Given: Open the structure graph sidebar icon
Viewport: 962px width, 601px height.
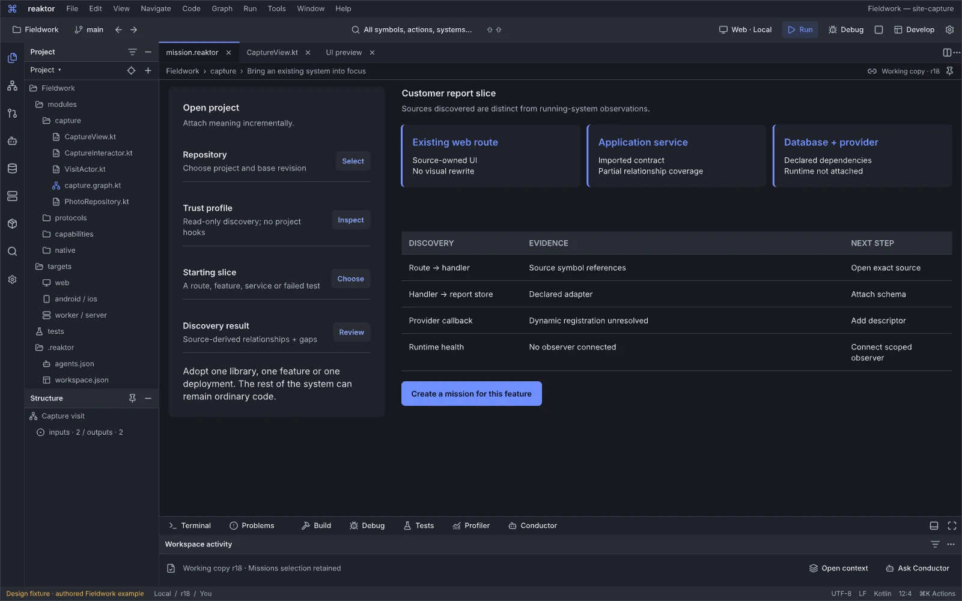Looking at the screenshot, I should click(x=12, y=86).
